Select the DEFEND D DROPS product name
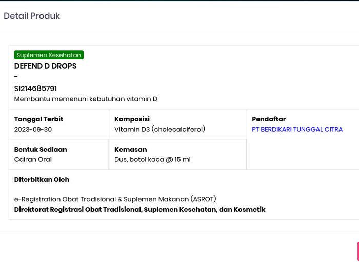The height and width of the screenshot is (269, 359). (45, 66)
